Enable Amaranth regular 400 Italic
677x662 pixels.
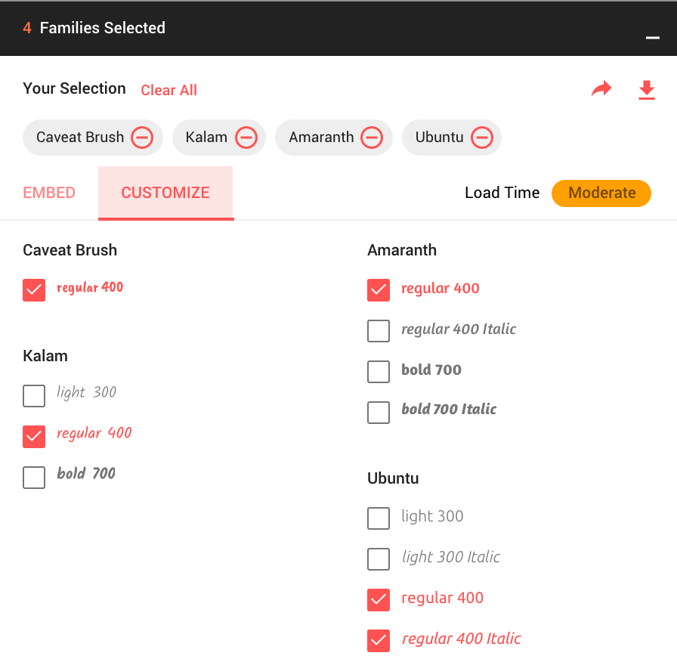(x=379, y=330)
